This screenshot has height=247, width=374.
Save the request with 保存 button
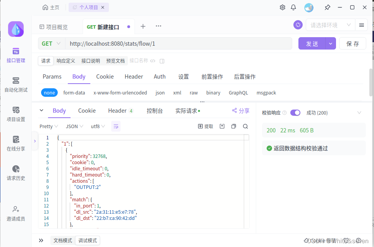click(352, 43)
